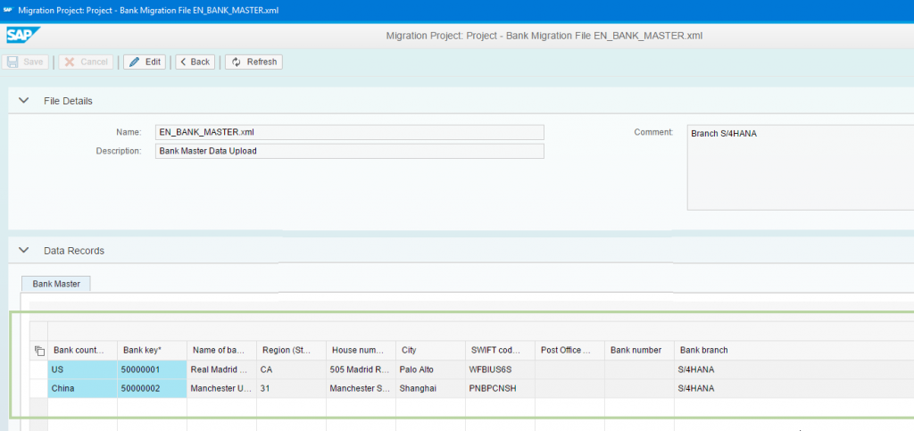
Task: Collapse the Data Records section
Action: pyautogui.click(x=24, y=251)
